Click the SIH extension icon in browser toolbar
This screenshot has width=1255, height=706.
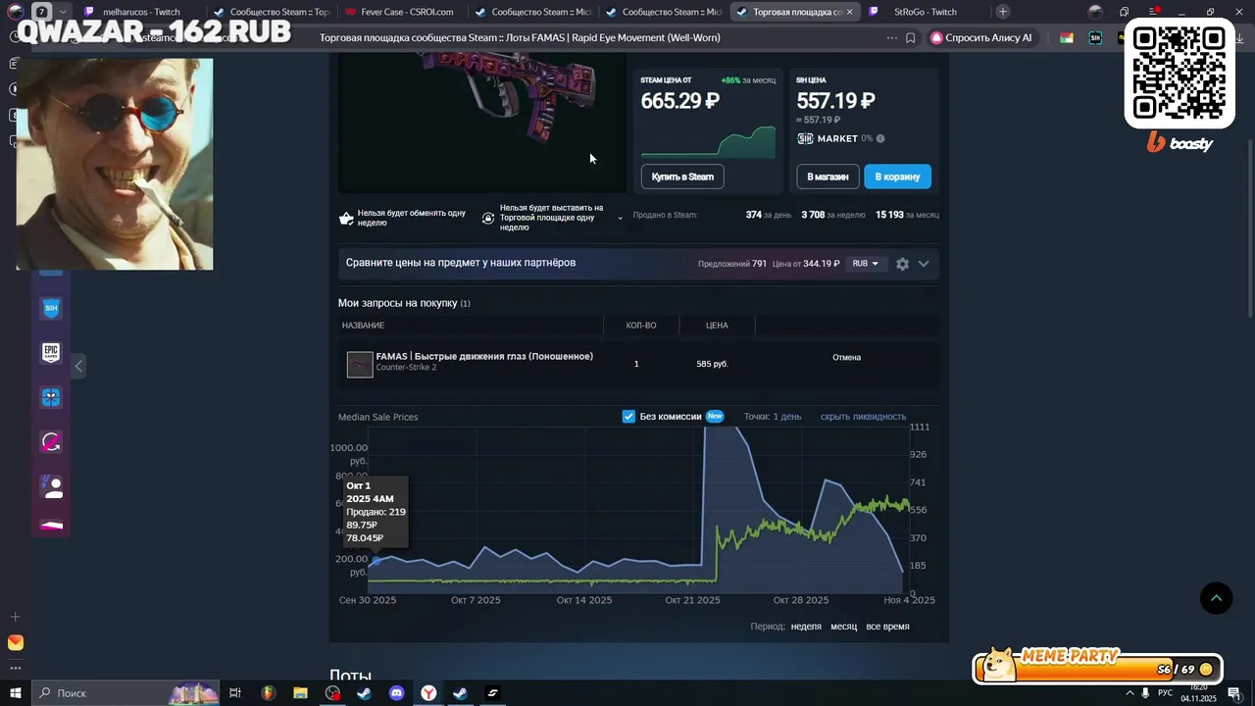coord(1095,38)
